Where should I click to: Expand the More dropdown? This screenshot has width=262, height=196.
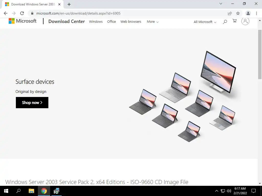coord(152,22)
